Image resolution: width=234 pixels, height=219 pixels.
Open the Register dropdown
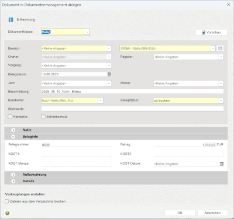point(221,57)
